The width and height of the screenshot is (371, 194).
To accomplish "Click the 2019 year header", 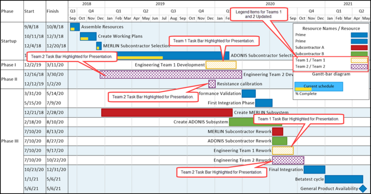I will [160, 4].
